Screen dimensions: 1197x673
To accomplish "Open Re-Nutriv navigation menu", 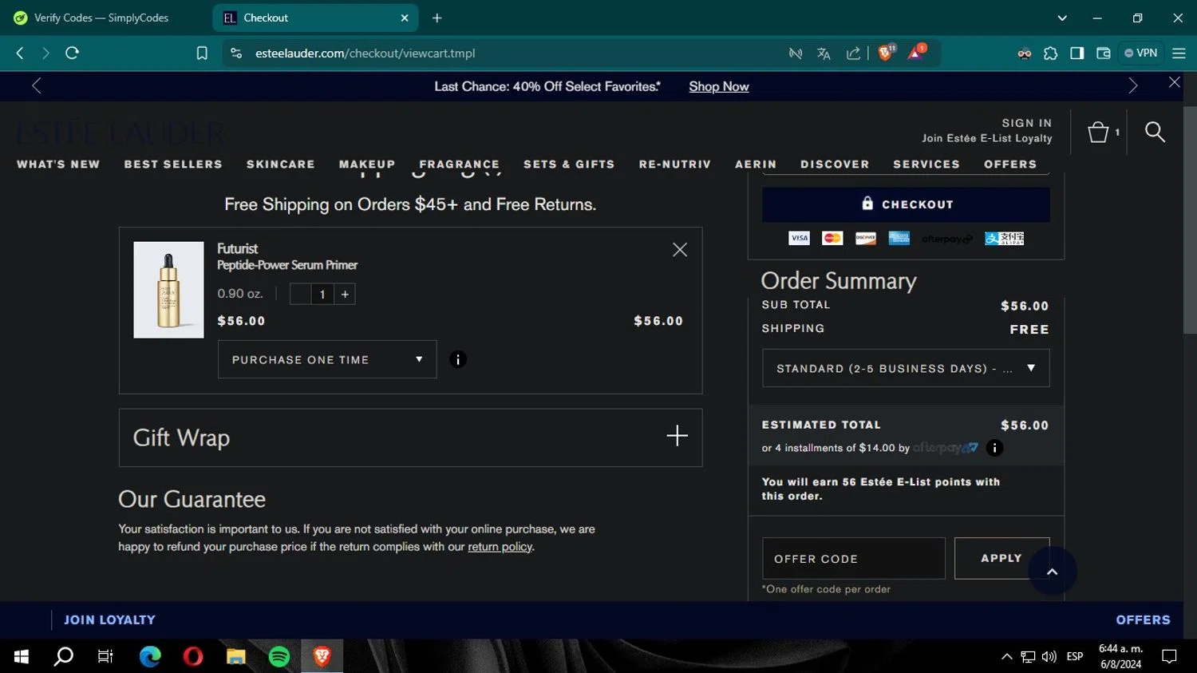I will pos(675,164).
